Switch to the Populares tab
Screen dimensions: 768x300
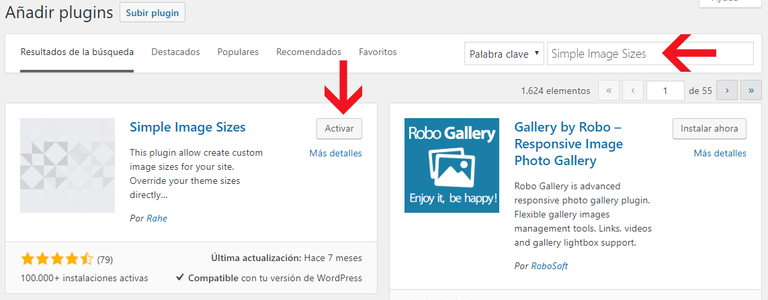pyautogui.click(x=238, y=52)
